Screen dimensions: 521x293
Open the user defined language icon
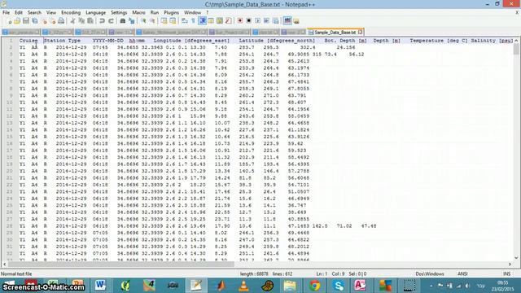(211, 21)
